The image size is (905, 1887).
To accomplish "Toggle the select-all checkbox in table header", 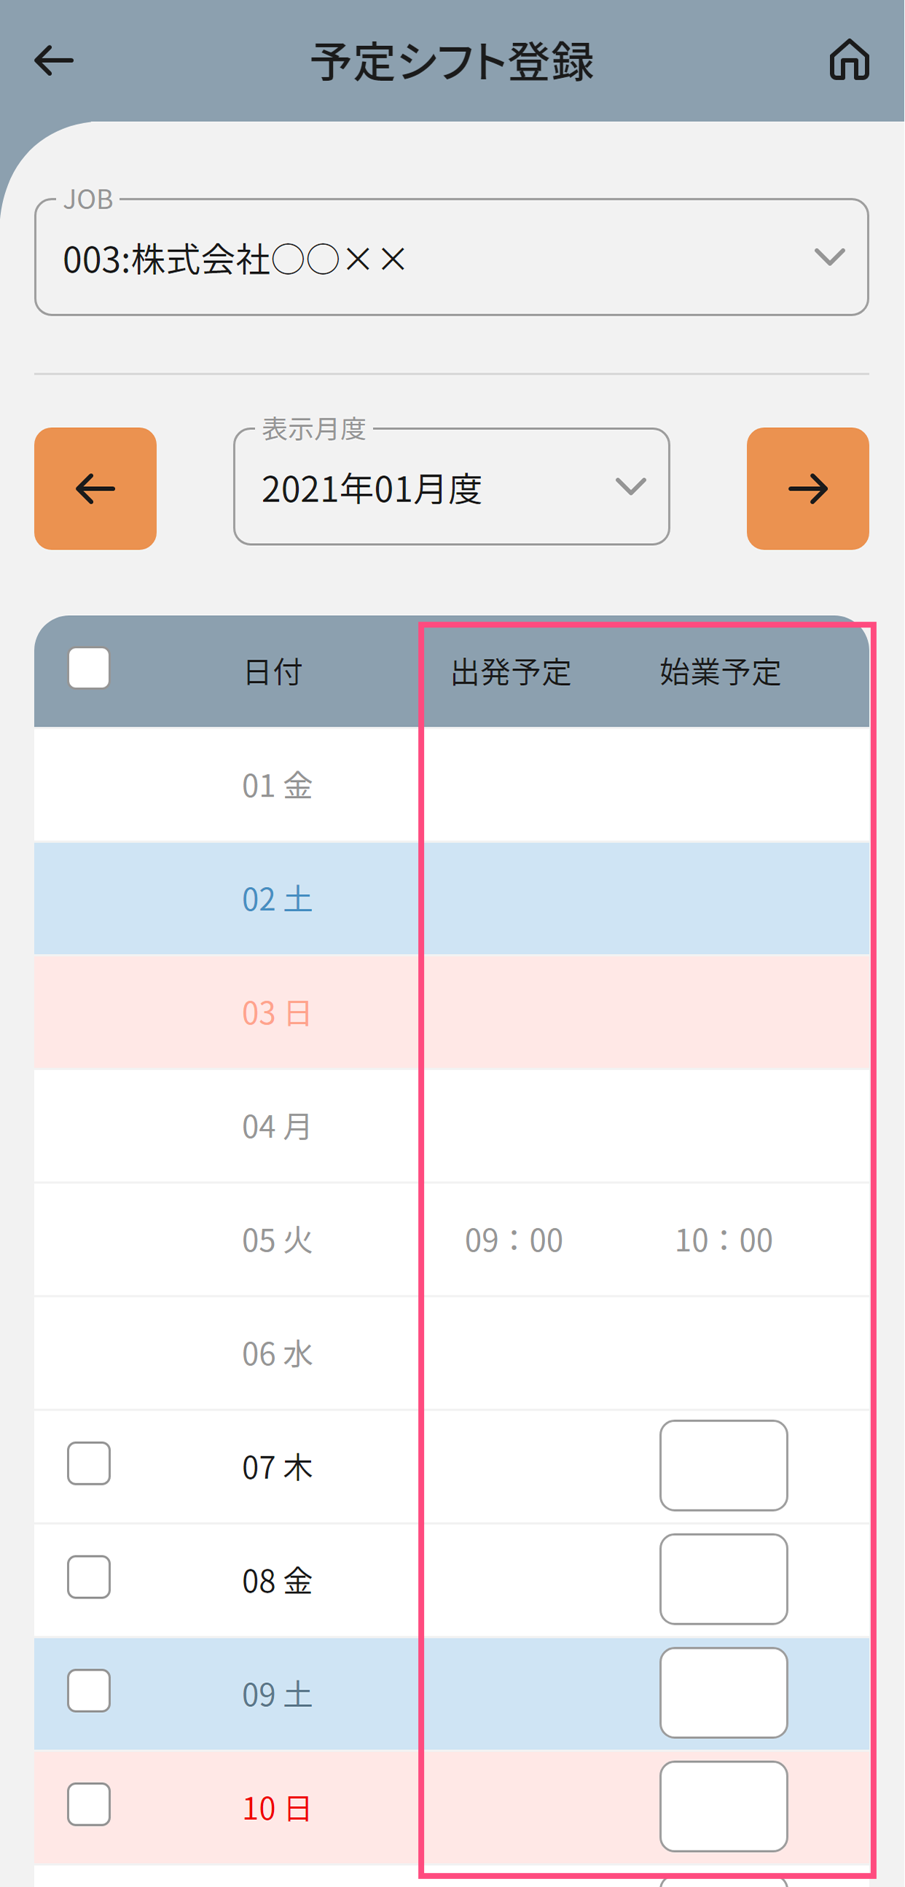I will 90,668.
